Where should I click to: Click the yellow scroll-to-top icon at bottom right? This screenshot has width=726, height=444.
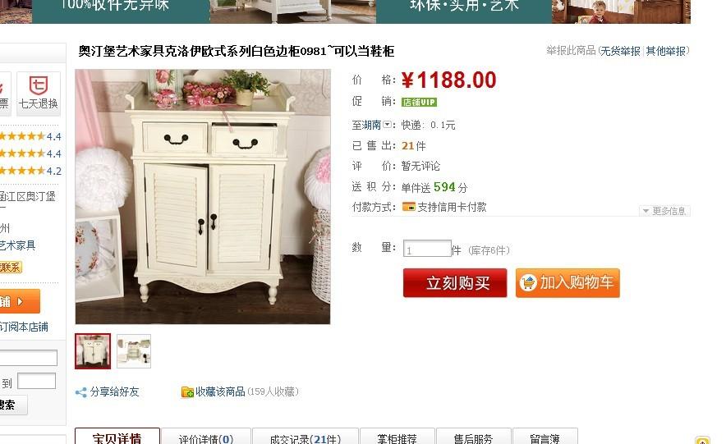pyautogui.click(x=702, y=440)
